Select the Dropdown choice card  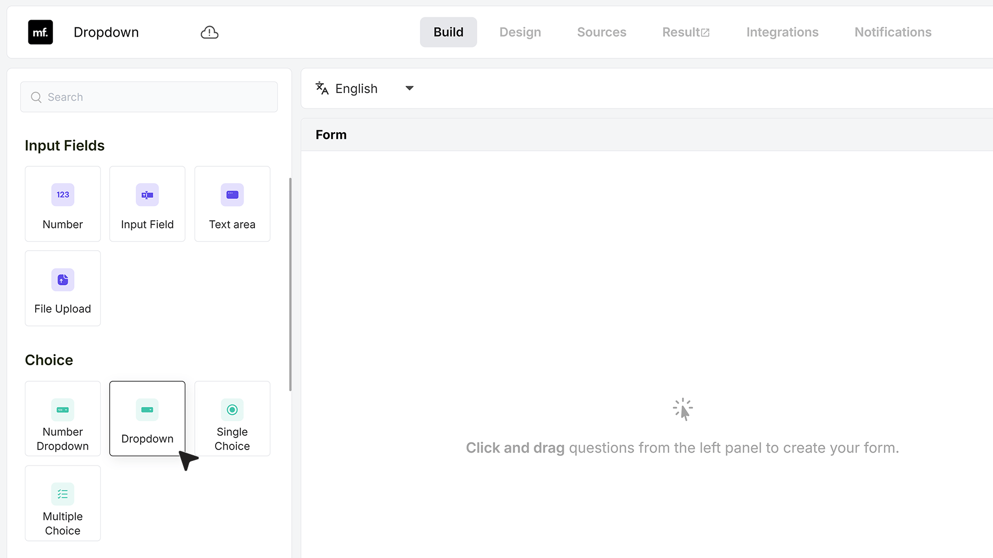click(147, 419)
